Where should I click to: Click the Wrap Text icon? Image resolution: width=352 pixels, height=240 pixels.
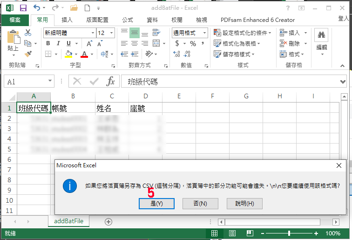click(x=156, y=33)
